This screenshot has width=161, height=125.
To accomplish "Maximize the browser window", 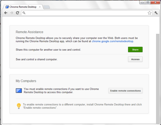I will pyautogui.click(x=148, y=2).
